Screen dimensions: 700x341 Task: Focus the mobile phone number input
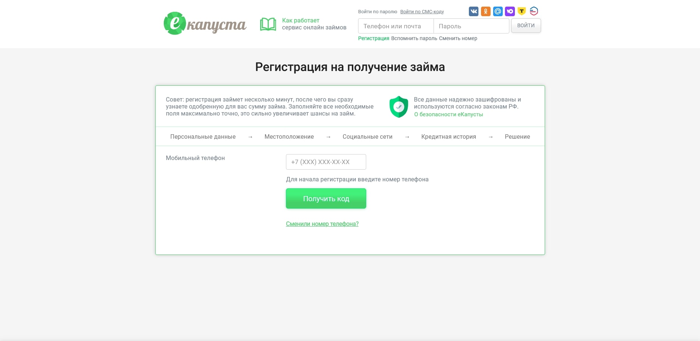326,162
